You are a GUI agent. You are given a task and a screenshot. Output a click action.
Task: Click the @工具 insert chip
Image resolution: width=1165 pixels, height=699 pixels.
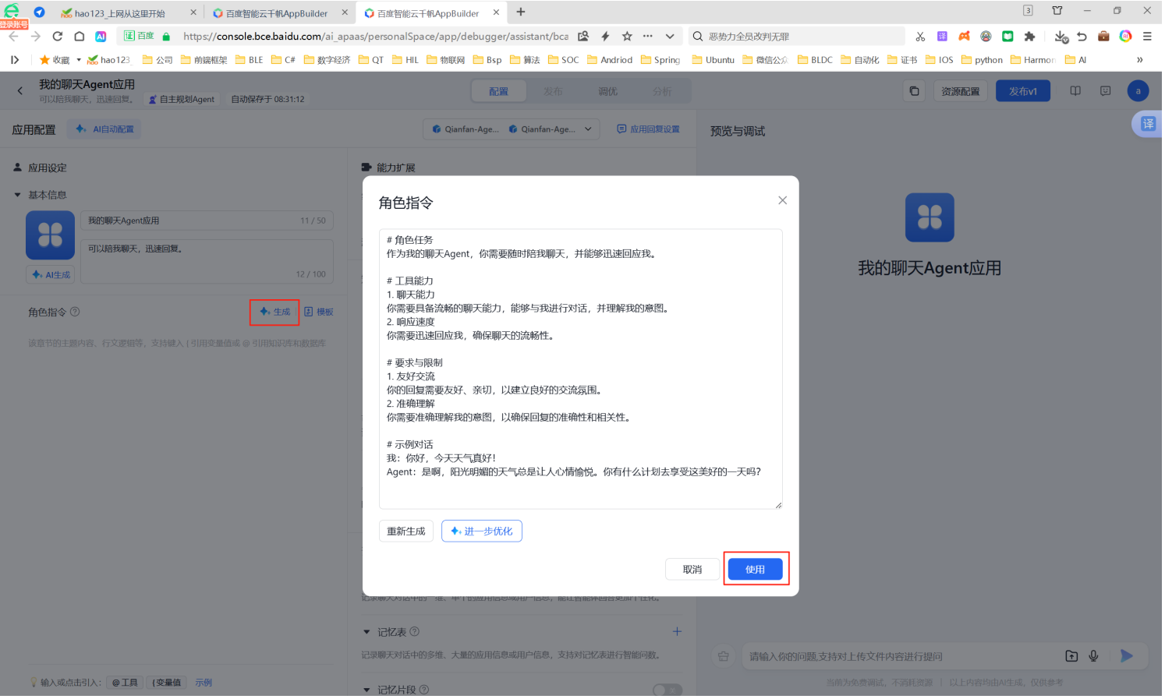tap(126, 684)
